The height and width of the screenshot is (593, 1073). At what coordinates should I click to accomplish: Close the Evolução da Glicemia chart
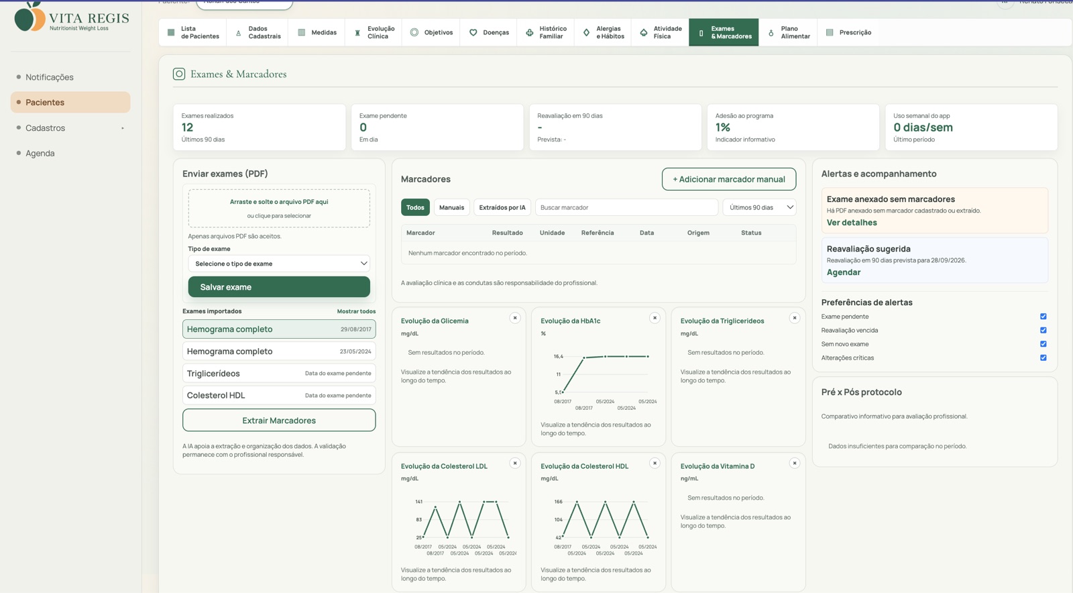click(x=515, y=318)
